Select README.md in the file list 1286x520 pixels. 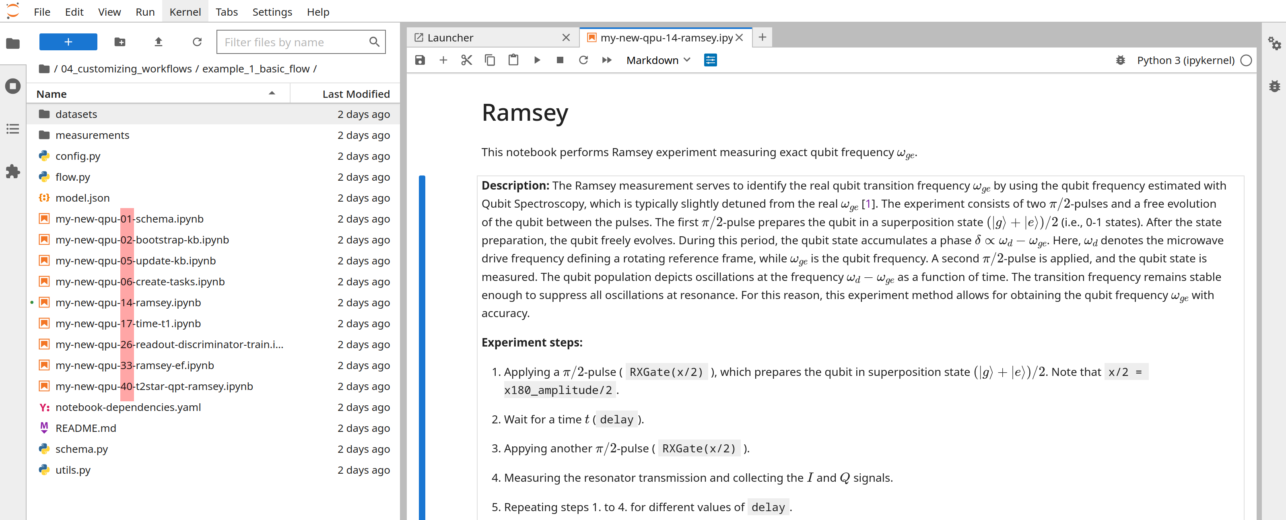(x=213, y=428)
